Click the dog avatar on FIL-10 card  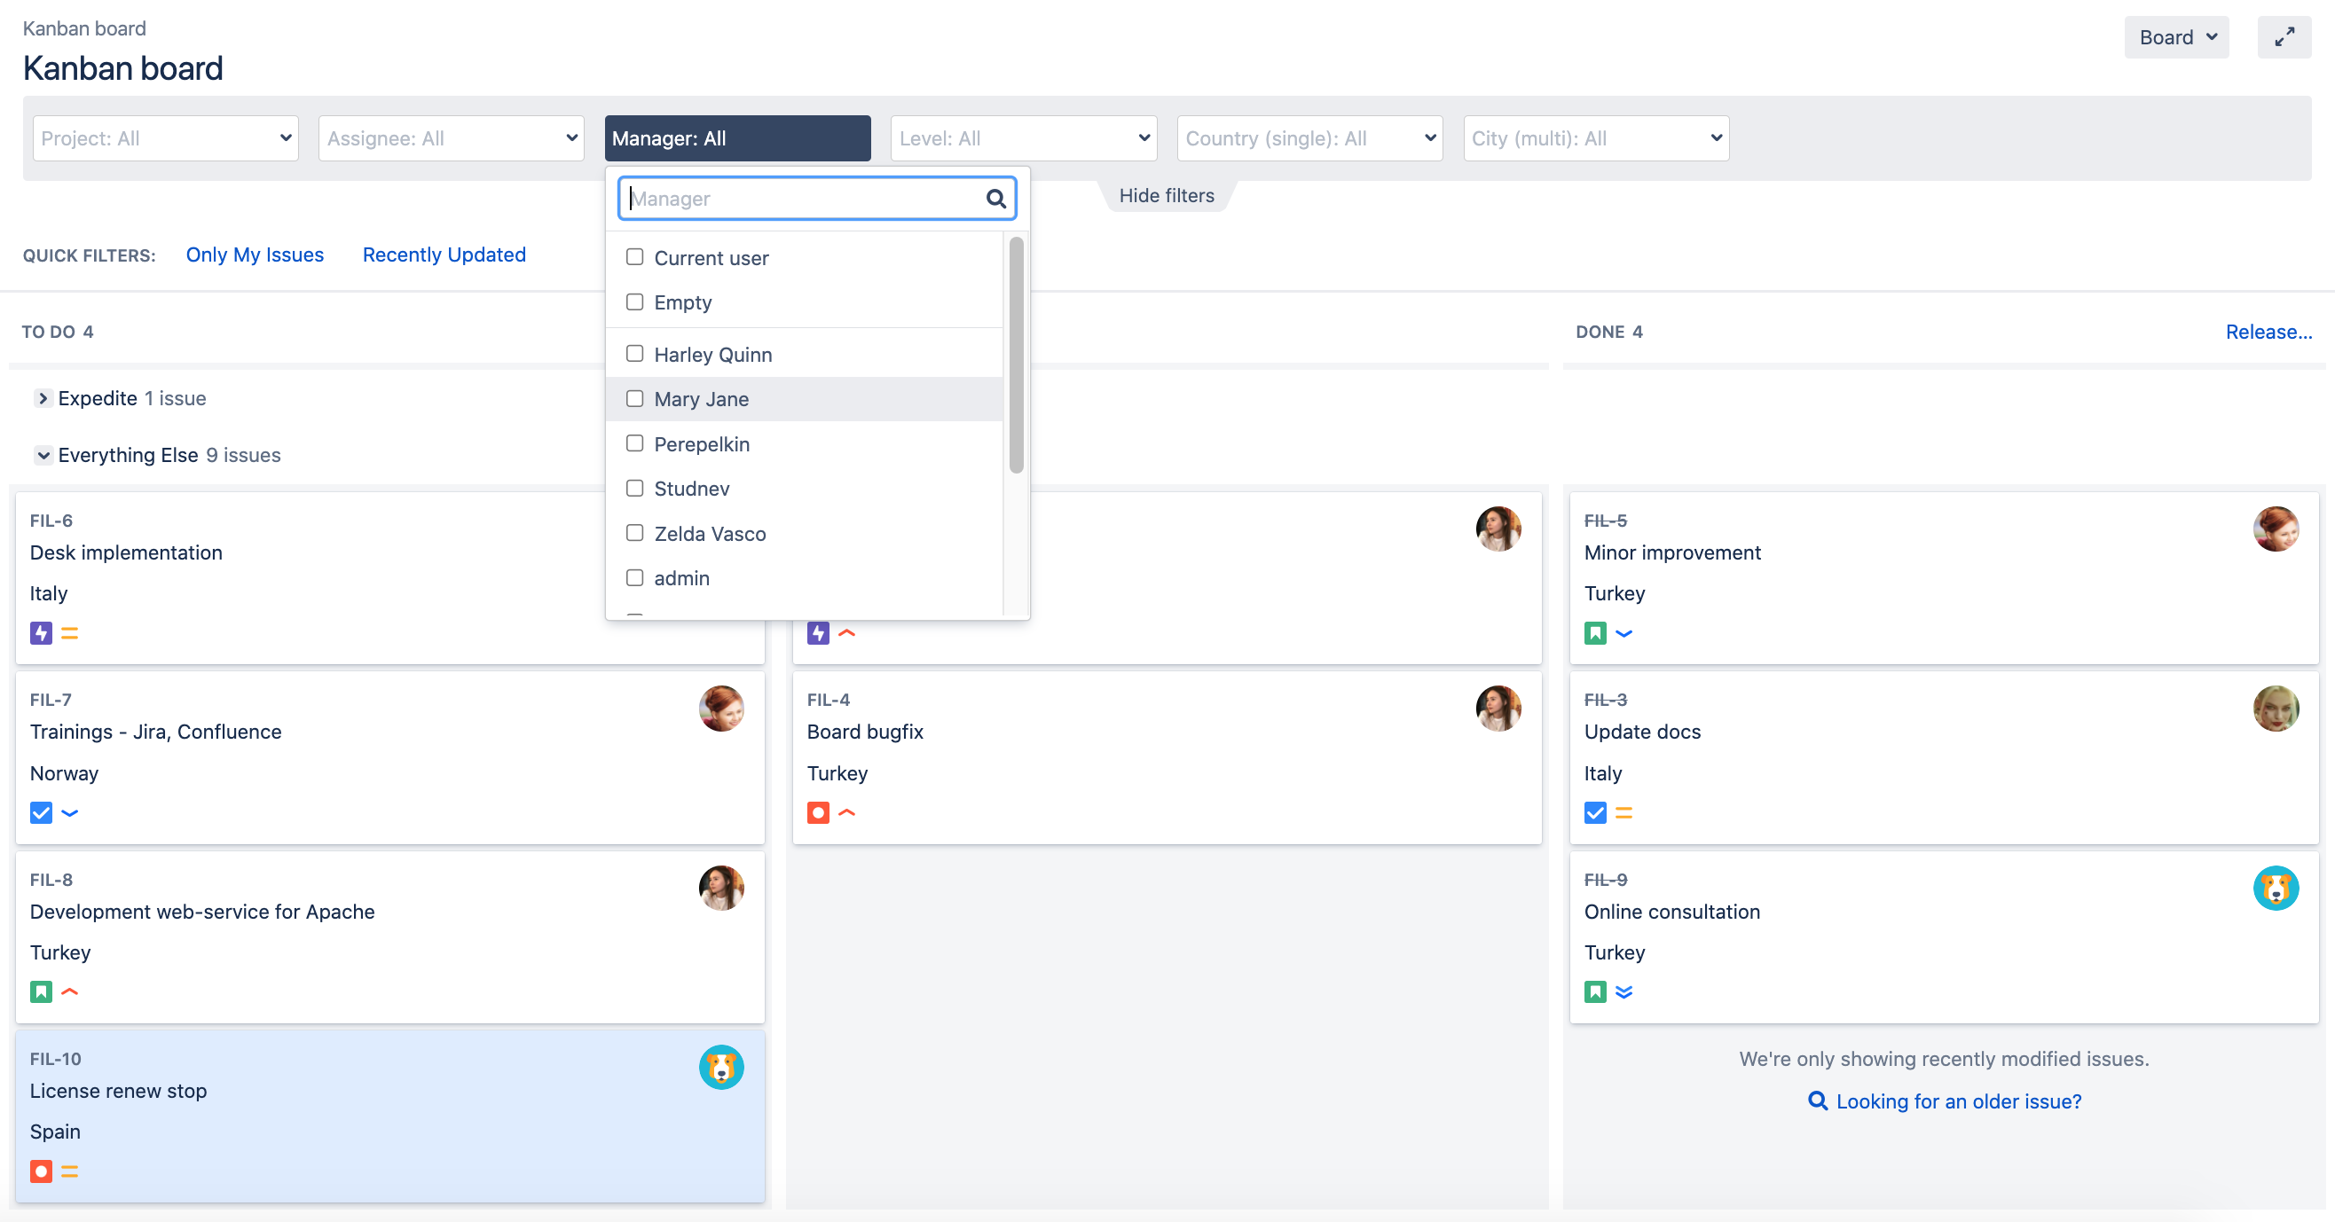pos(720,1067)
